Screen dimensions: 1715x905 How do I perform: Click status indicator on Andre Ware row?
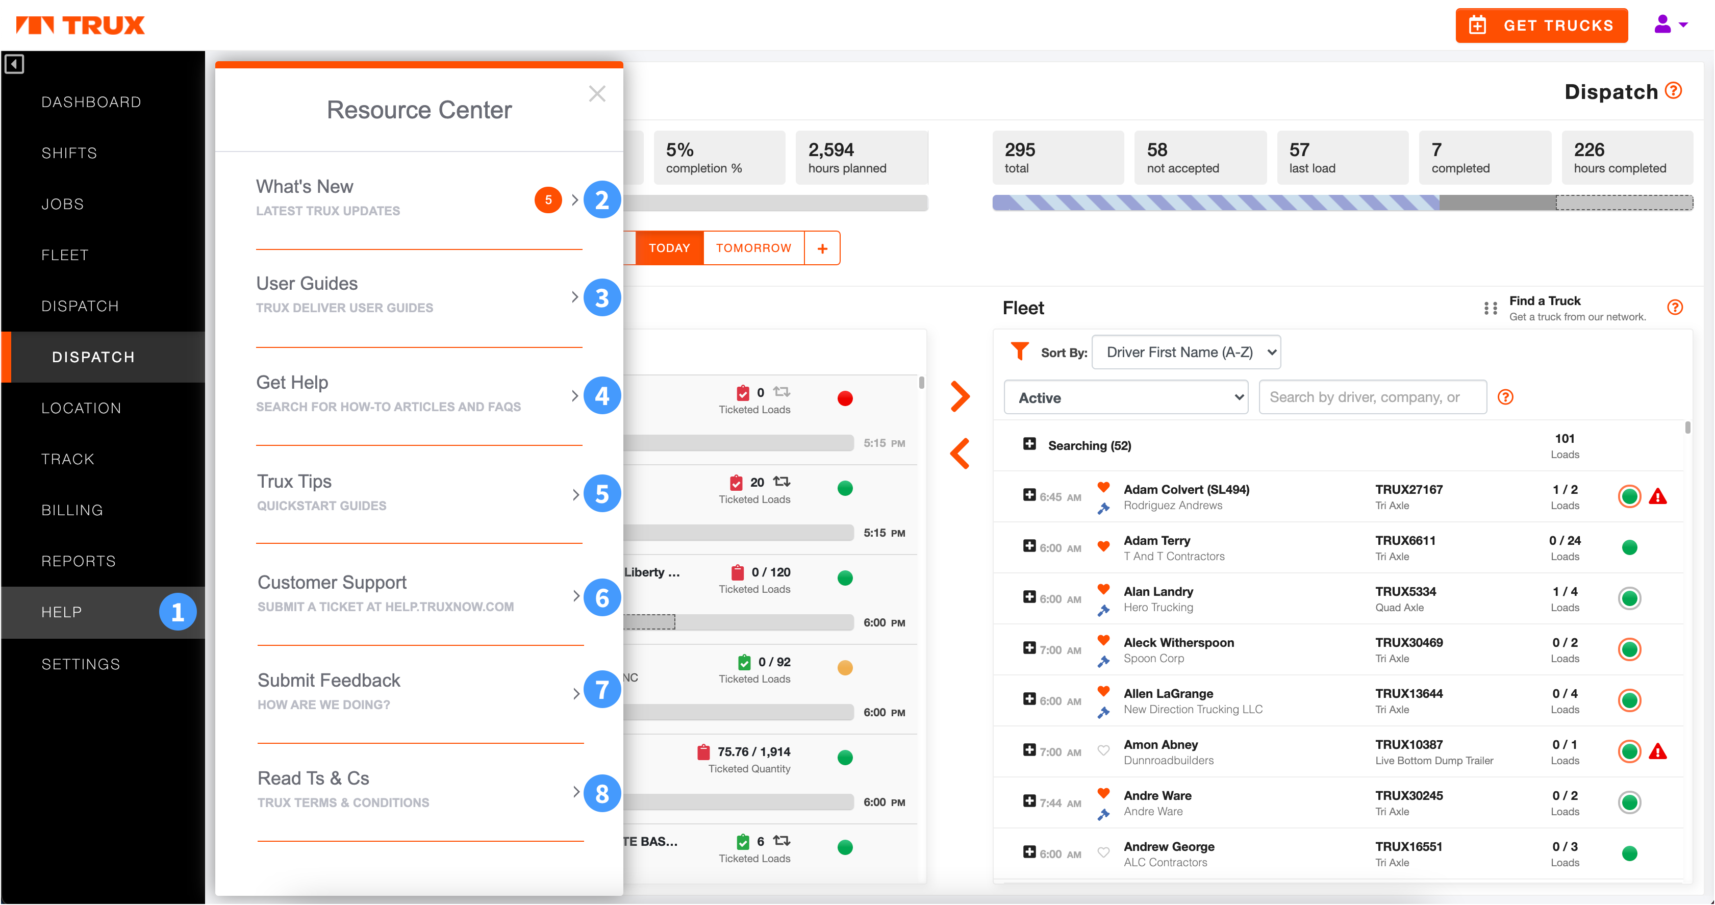(1629, 802)
